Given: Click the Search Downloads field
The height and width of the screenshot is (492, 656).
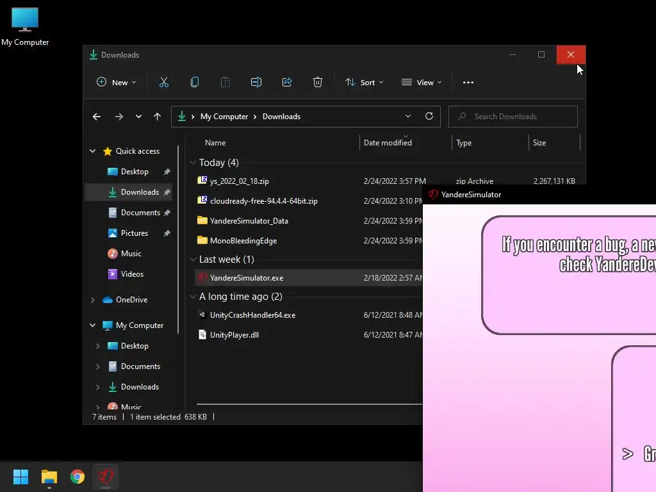Looking at the screenshot, I should (x=513, y=117).
